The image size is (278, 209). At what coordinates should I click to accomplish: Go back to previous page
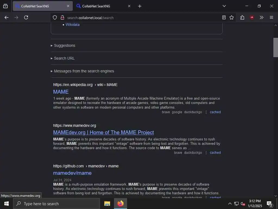pos(7,17)
